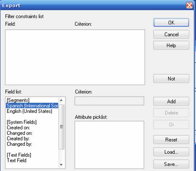Image resolution: width=196 pixels, height=171 pixels.
Task: Reset the filter constraints
Action: [171, 140]
